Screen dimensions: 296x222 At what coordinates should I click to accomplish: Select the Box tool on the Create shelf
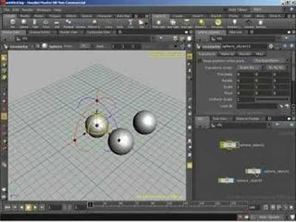click(12, 23)
